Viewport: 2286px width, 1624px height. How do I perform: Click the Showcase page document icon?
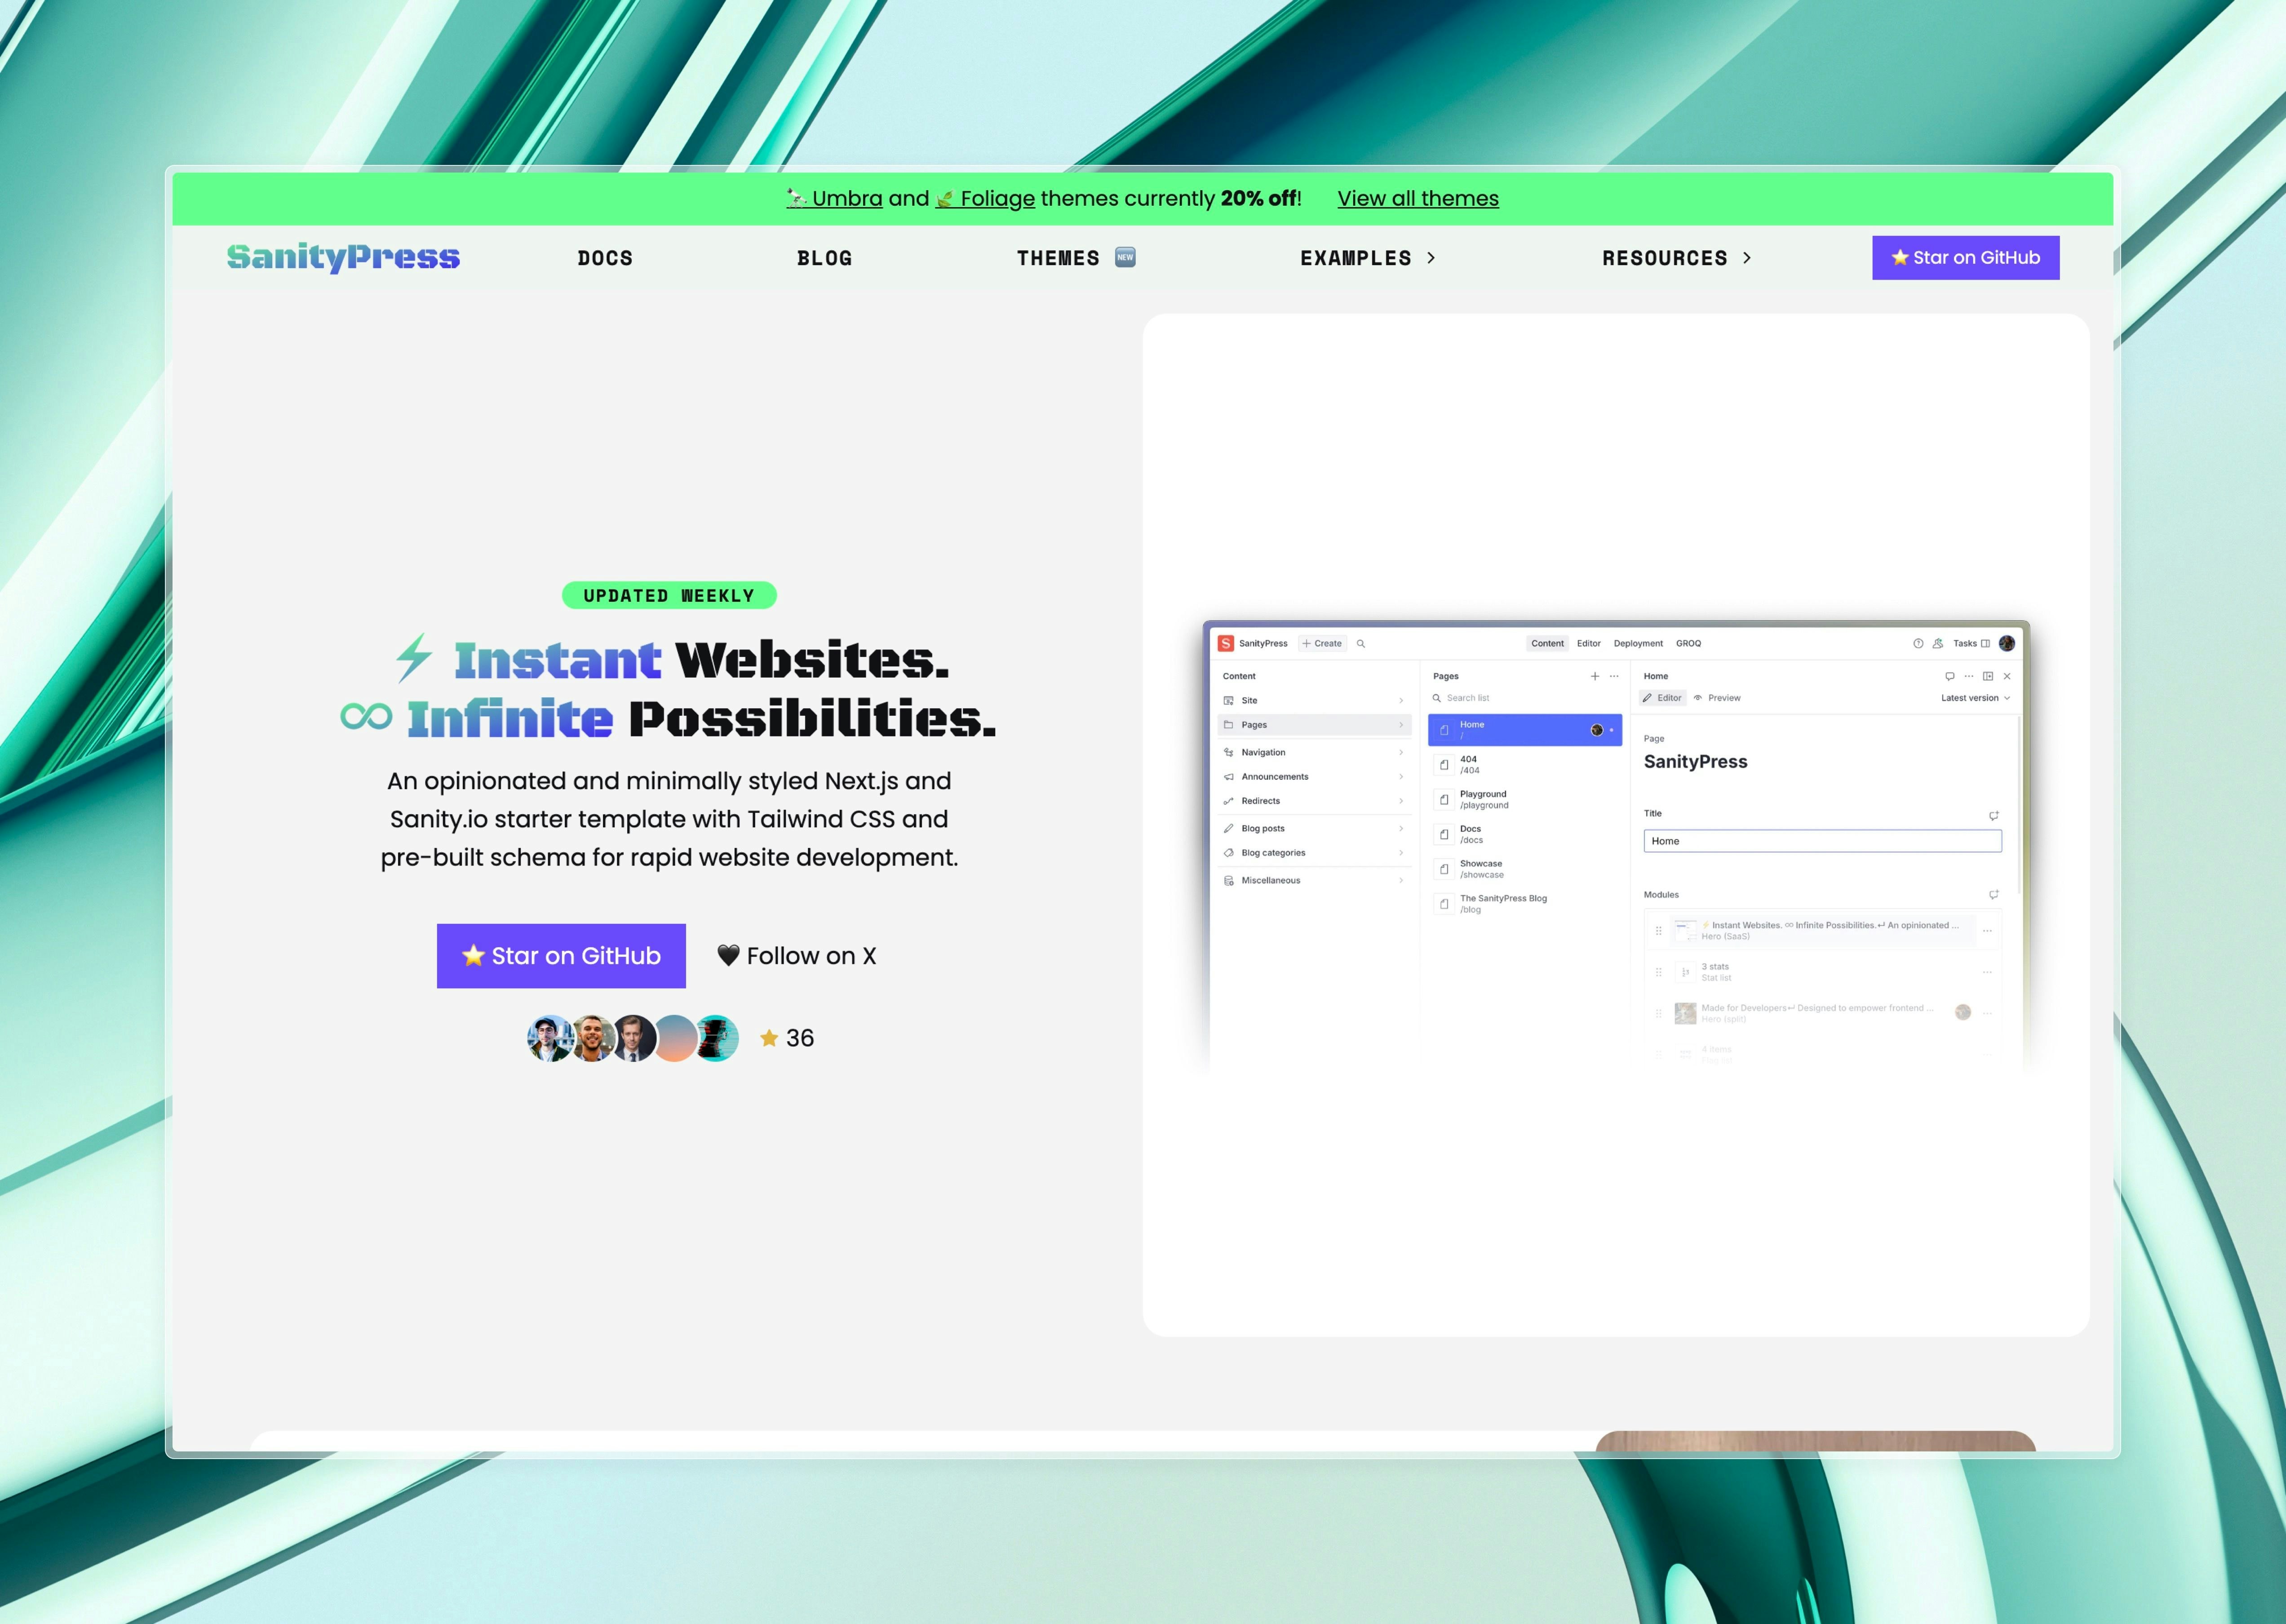point(1444,869)
